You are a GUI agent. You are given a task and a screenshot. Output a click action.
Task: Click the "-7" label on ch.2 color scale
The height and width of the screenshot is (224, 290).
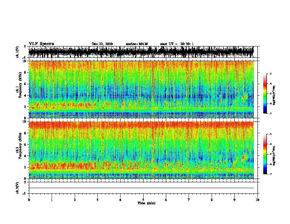[x=270, y=174]
